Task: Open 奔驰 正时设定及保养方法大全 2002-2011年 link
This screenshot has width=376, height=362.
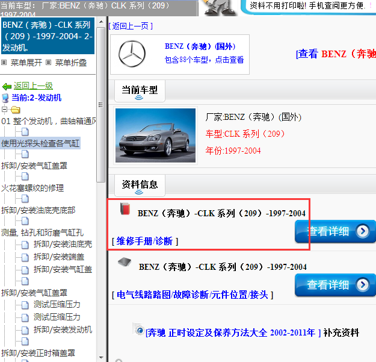Action: coord(233,332)
